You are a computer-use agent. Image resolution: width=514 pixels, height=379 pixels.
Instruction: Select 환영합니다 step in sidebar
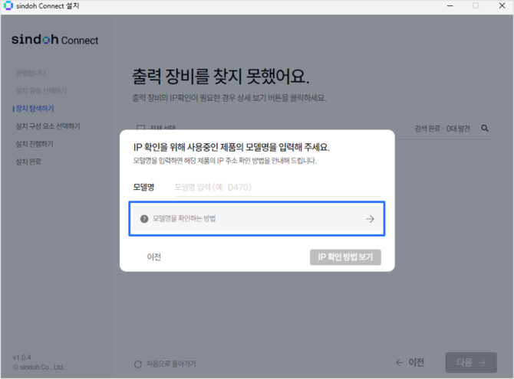click(31, 73)
